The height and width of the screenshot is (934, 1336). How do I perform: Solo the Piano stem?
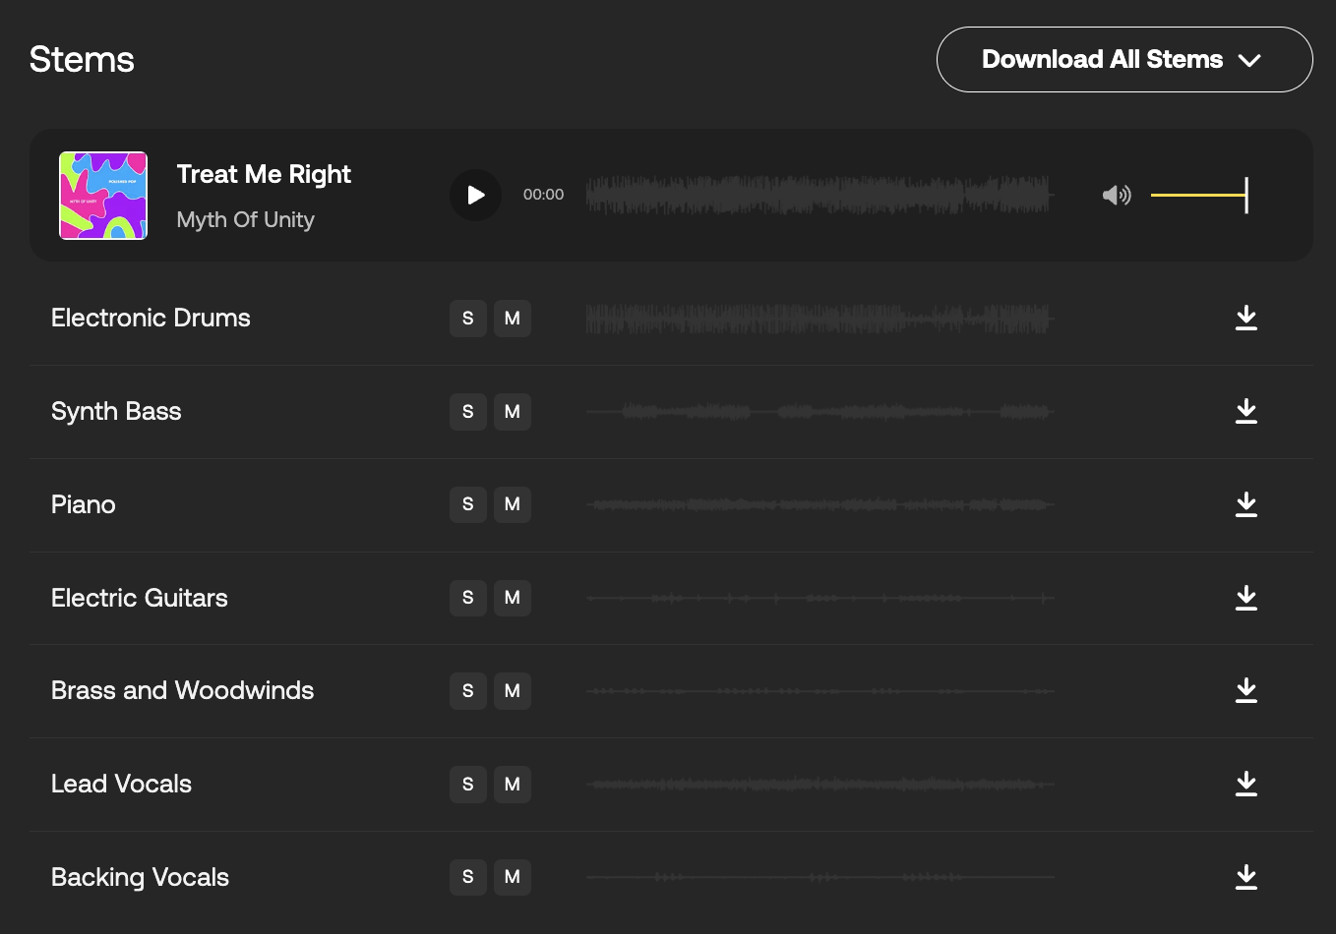click(x=468, y=504)
